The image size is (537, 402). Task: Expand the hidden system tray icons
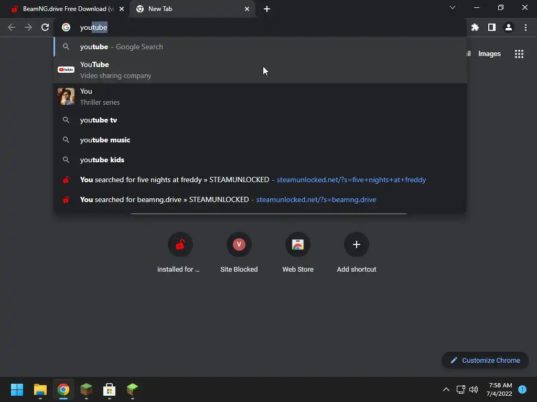(x=446, y=389)
